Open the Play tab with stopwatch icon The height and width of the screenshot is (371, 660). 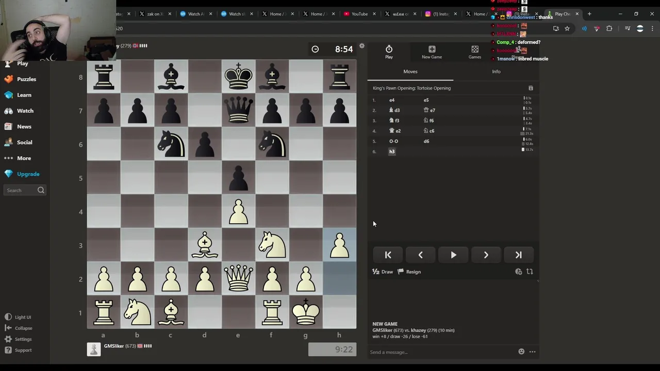[x=389, y=52]
